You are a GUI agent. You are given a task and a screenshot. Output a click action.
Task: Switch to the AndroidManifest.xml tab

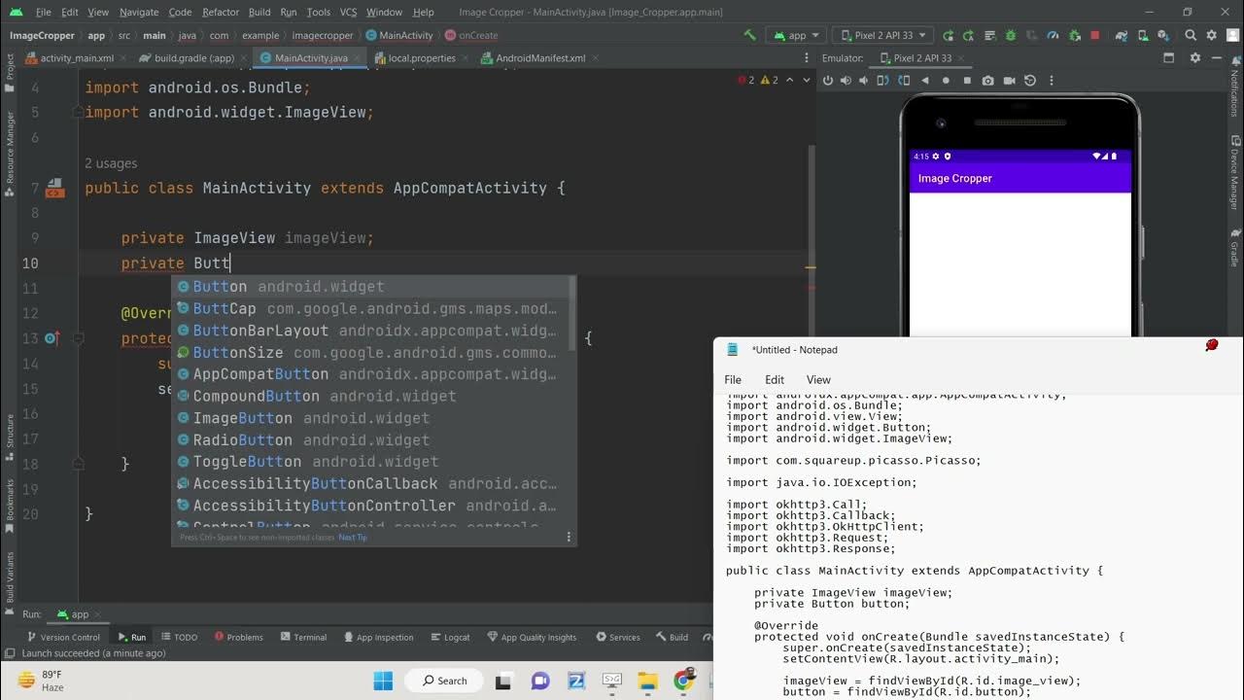pyautogui.click(x=539, y=58)
